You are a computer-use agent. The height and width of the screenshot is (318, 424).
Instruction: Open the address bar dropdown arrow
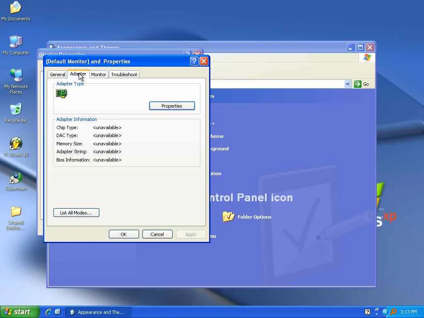[x=347, y=84]
